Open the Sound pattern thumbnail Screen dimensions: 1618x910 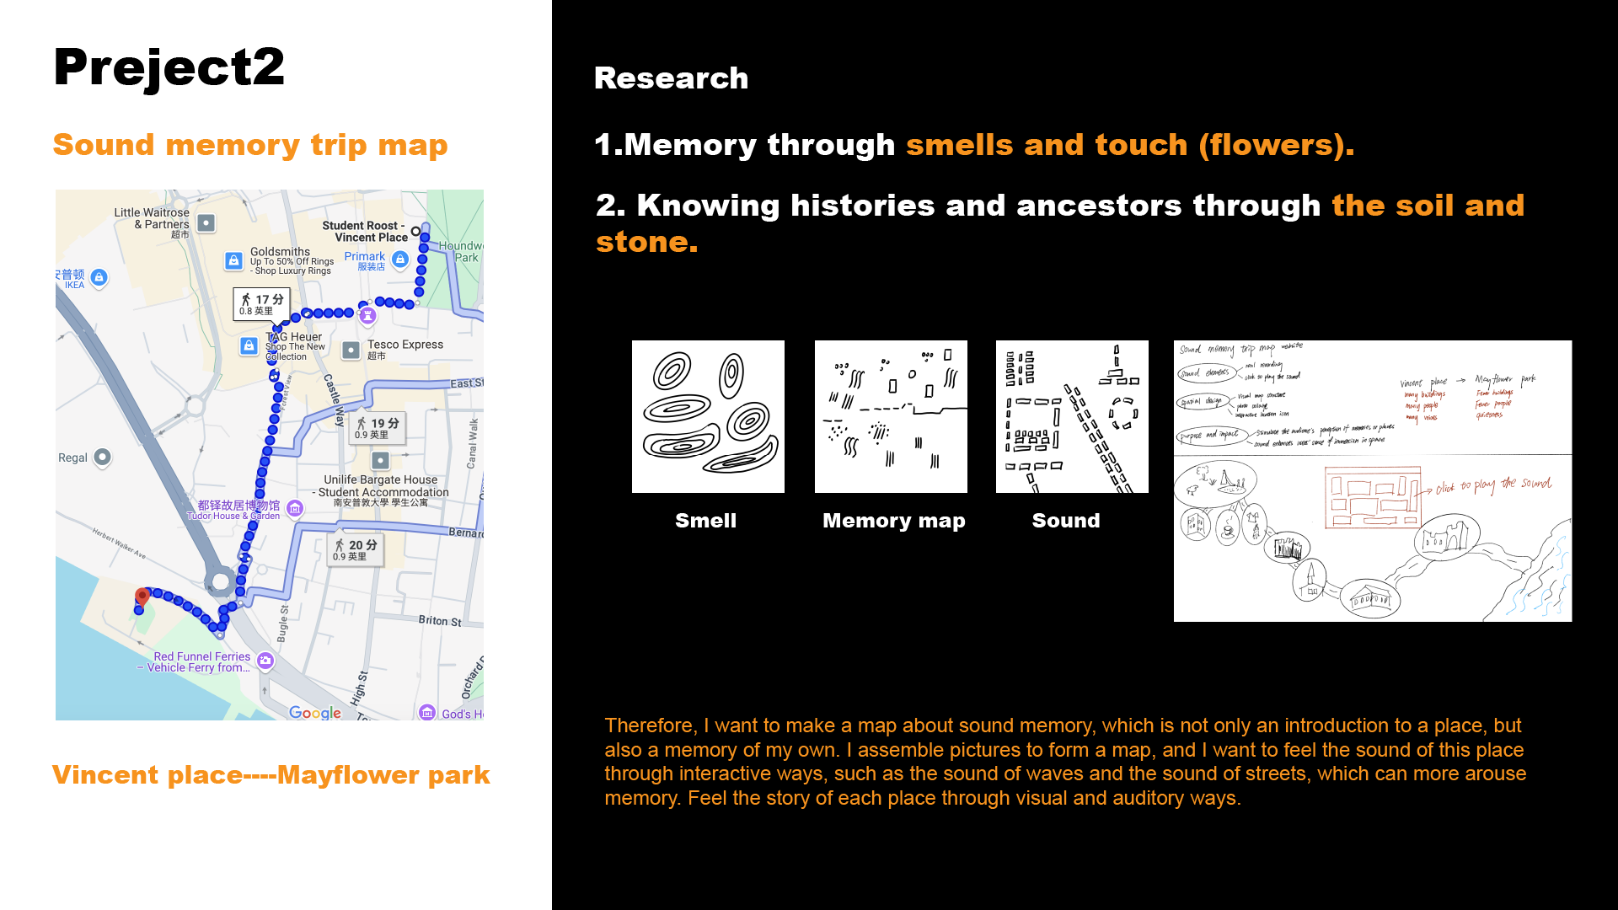pyautogui.click(x=1072, y=416)
